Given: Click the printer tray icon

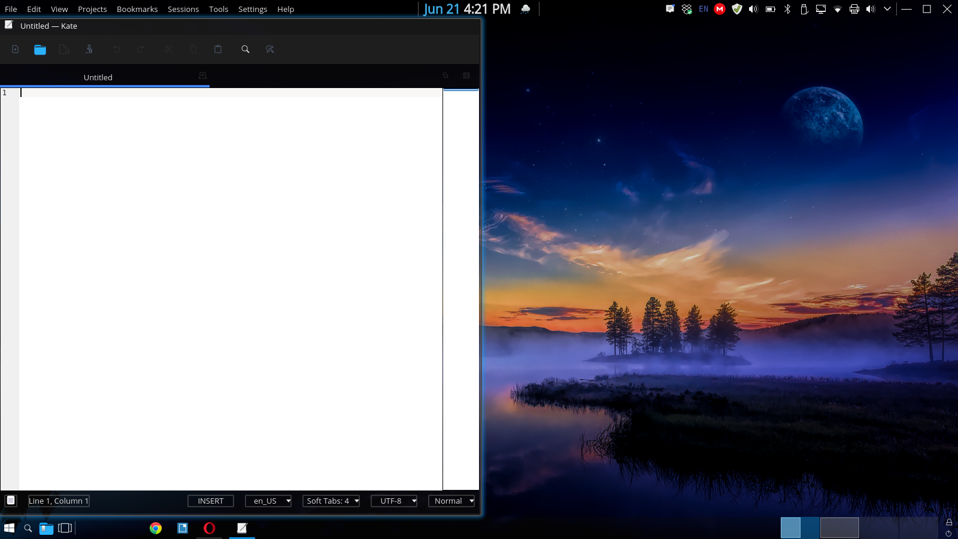Looking at the screenshot, I should point(854,9).
